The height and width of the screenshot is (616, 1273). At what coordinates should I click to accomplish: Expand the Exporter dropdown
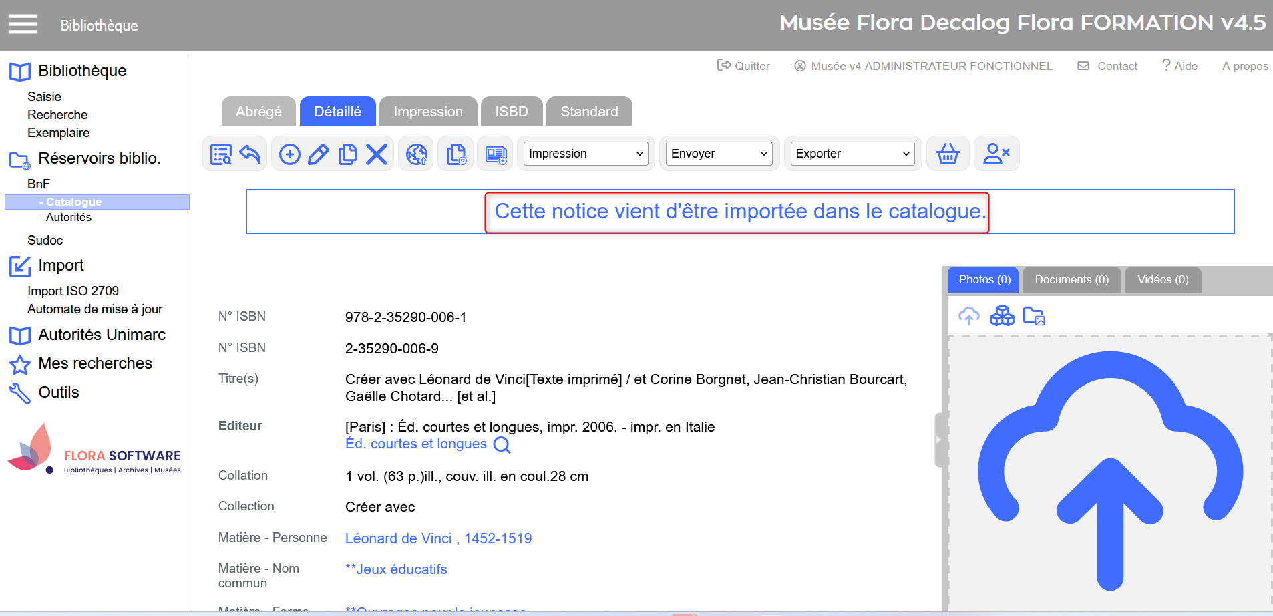coord(852,154)
